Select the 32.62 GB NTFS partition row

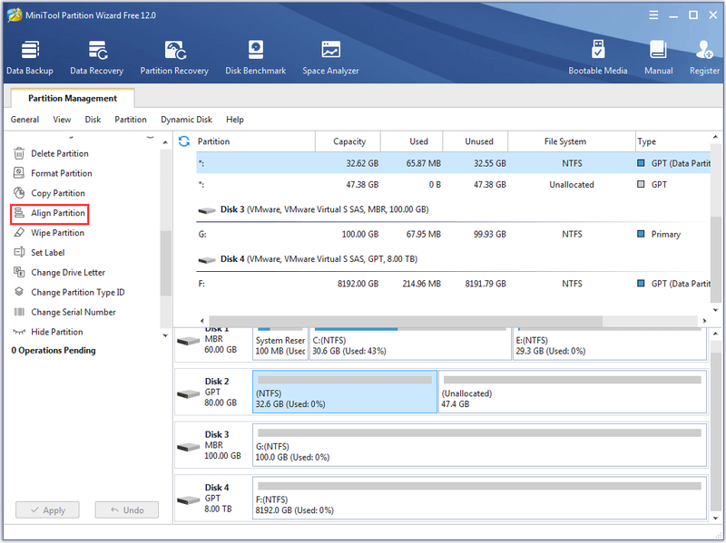pyautogui.click(x=453, y=163)
